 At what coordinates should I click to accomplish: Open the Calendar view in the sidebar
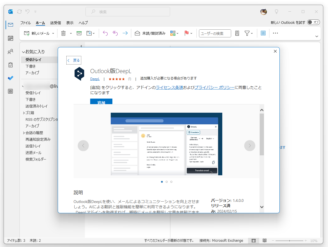point(11,38)
